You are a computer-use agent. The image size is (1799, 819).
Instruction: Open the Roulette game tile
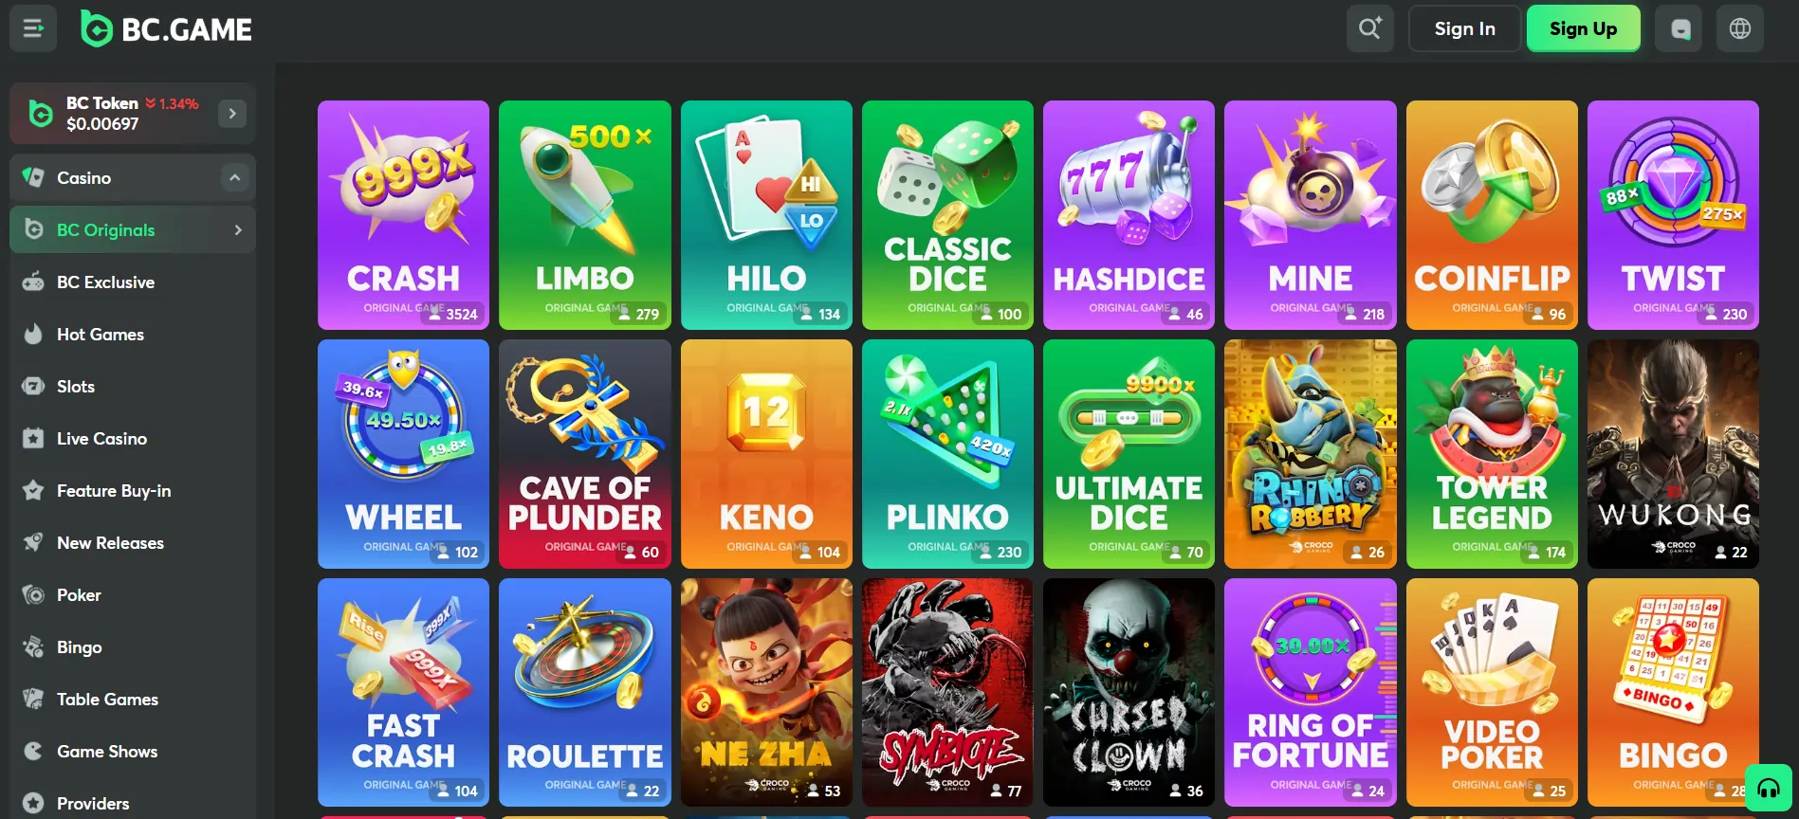(584, 692)
